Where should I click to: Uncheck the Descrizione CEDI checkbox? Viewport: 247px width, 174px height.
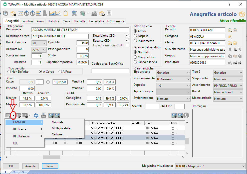tap(128, 36)
